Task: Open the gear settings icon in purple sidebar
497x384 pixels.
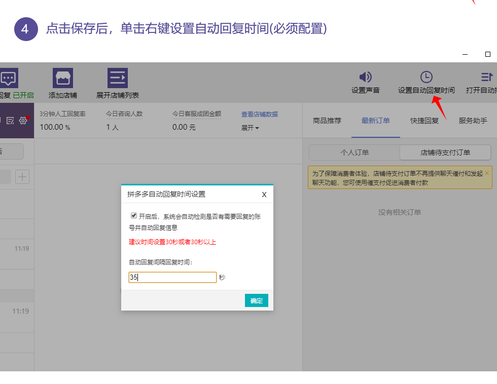Action: pyautogui.click(x=23, y=120)
